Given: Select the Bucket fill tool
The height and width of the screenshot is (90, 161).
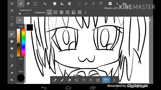Looking at the screenshot, I should coord(62,4).
